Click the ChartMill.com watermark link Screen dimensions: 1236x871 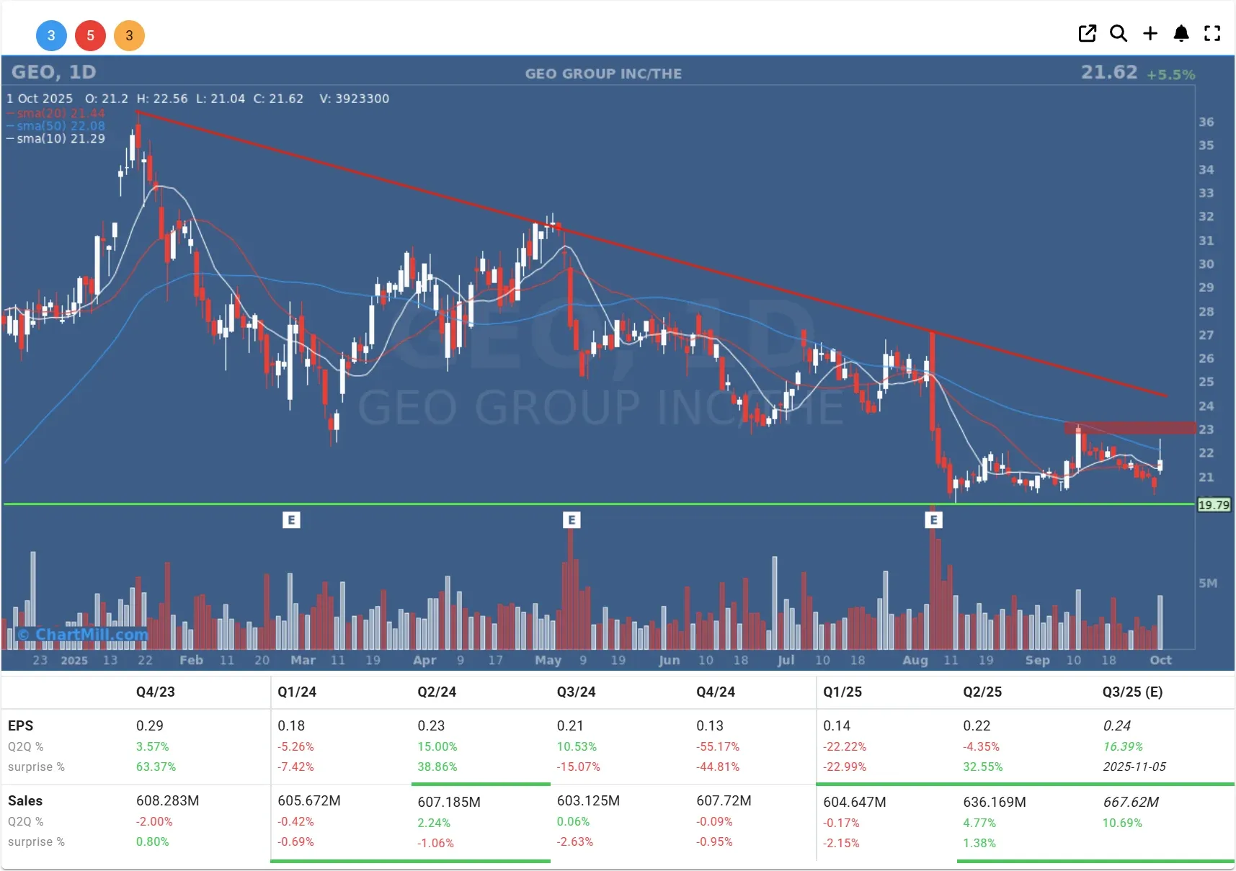click(x=83, y=635)
